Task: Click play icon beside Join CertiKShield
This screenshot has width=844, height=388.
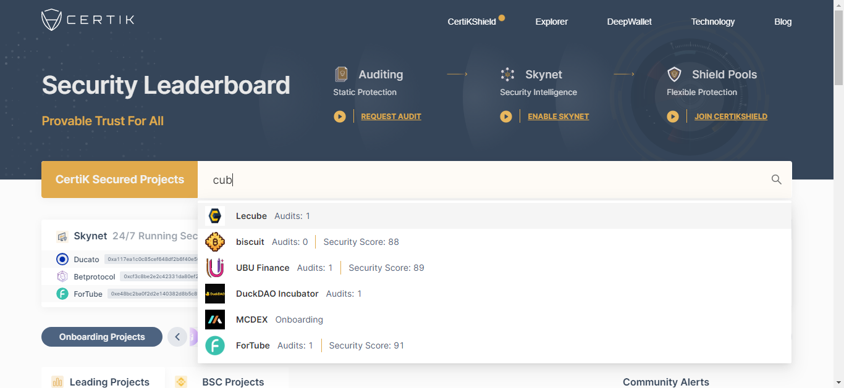Action: (x=673, y=117)
